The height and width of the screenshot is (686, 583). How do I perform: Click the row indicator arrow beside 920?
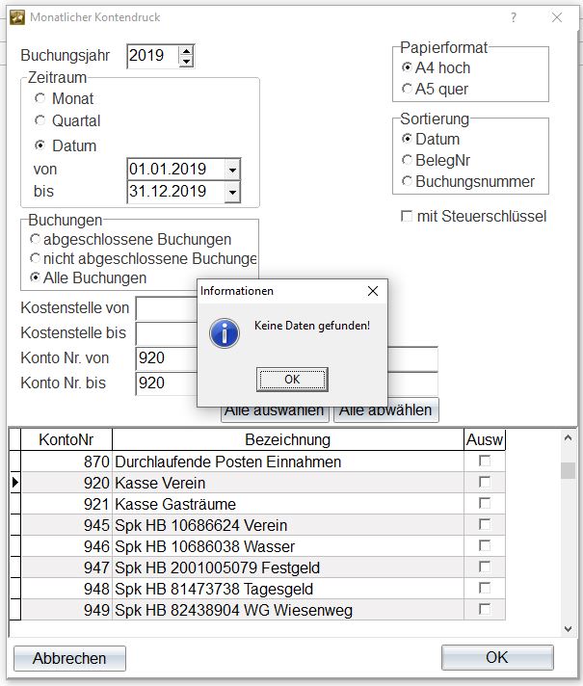[15, 483]
